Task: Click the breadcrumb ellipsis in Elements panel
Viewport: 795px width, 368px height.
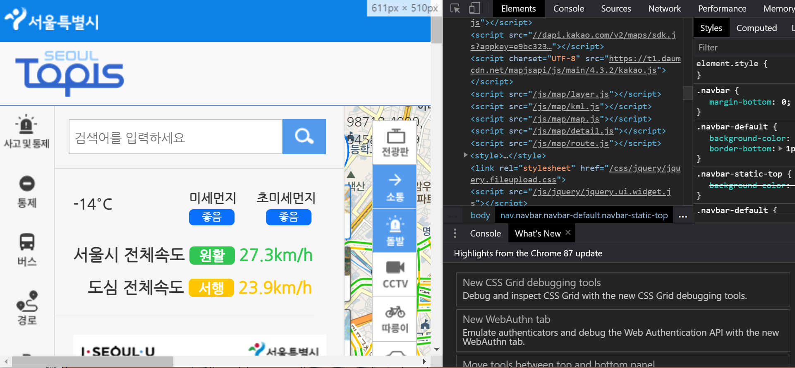Action: click(x=683, y=216)
